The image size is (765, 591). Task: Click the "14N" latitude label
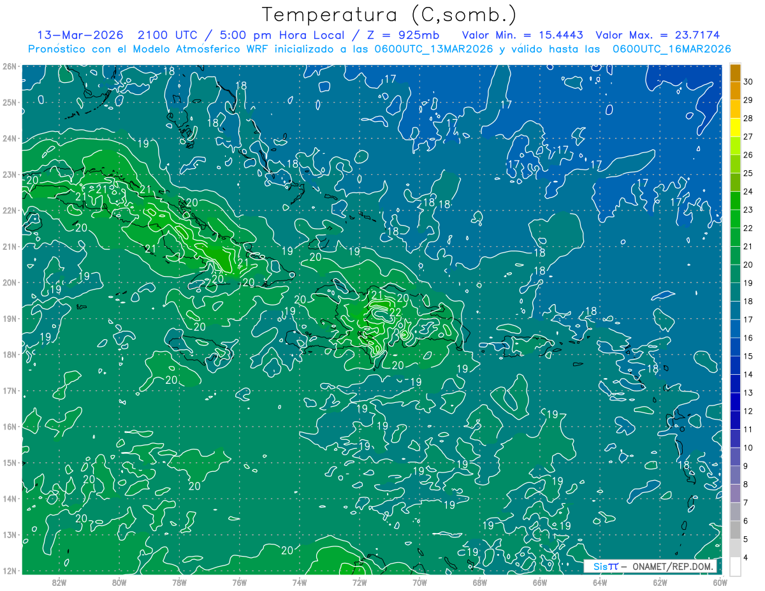point(9,499)
